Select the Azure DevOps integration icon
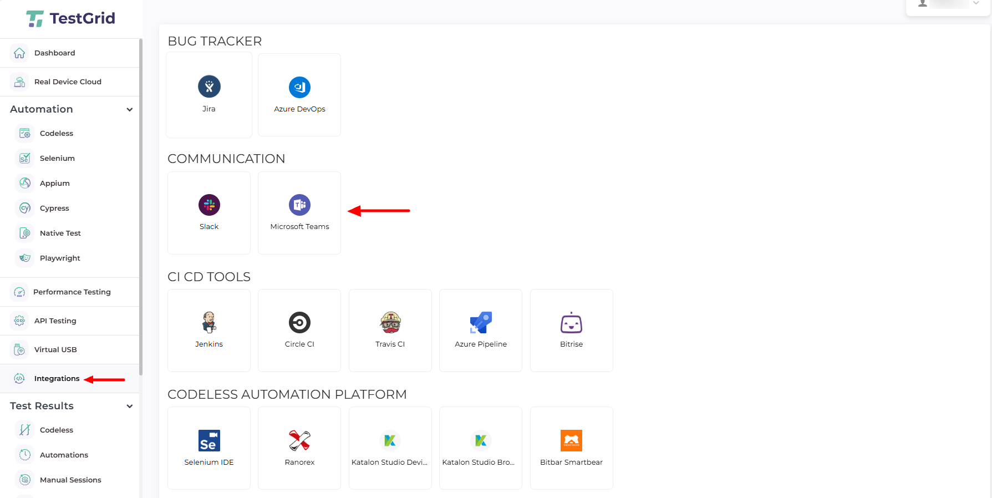 tap(299, 88)
